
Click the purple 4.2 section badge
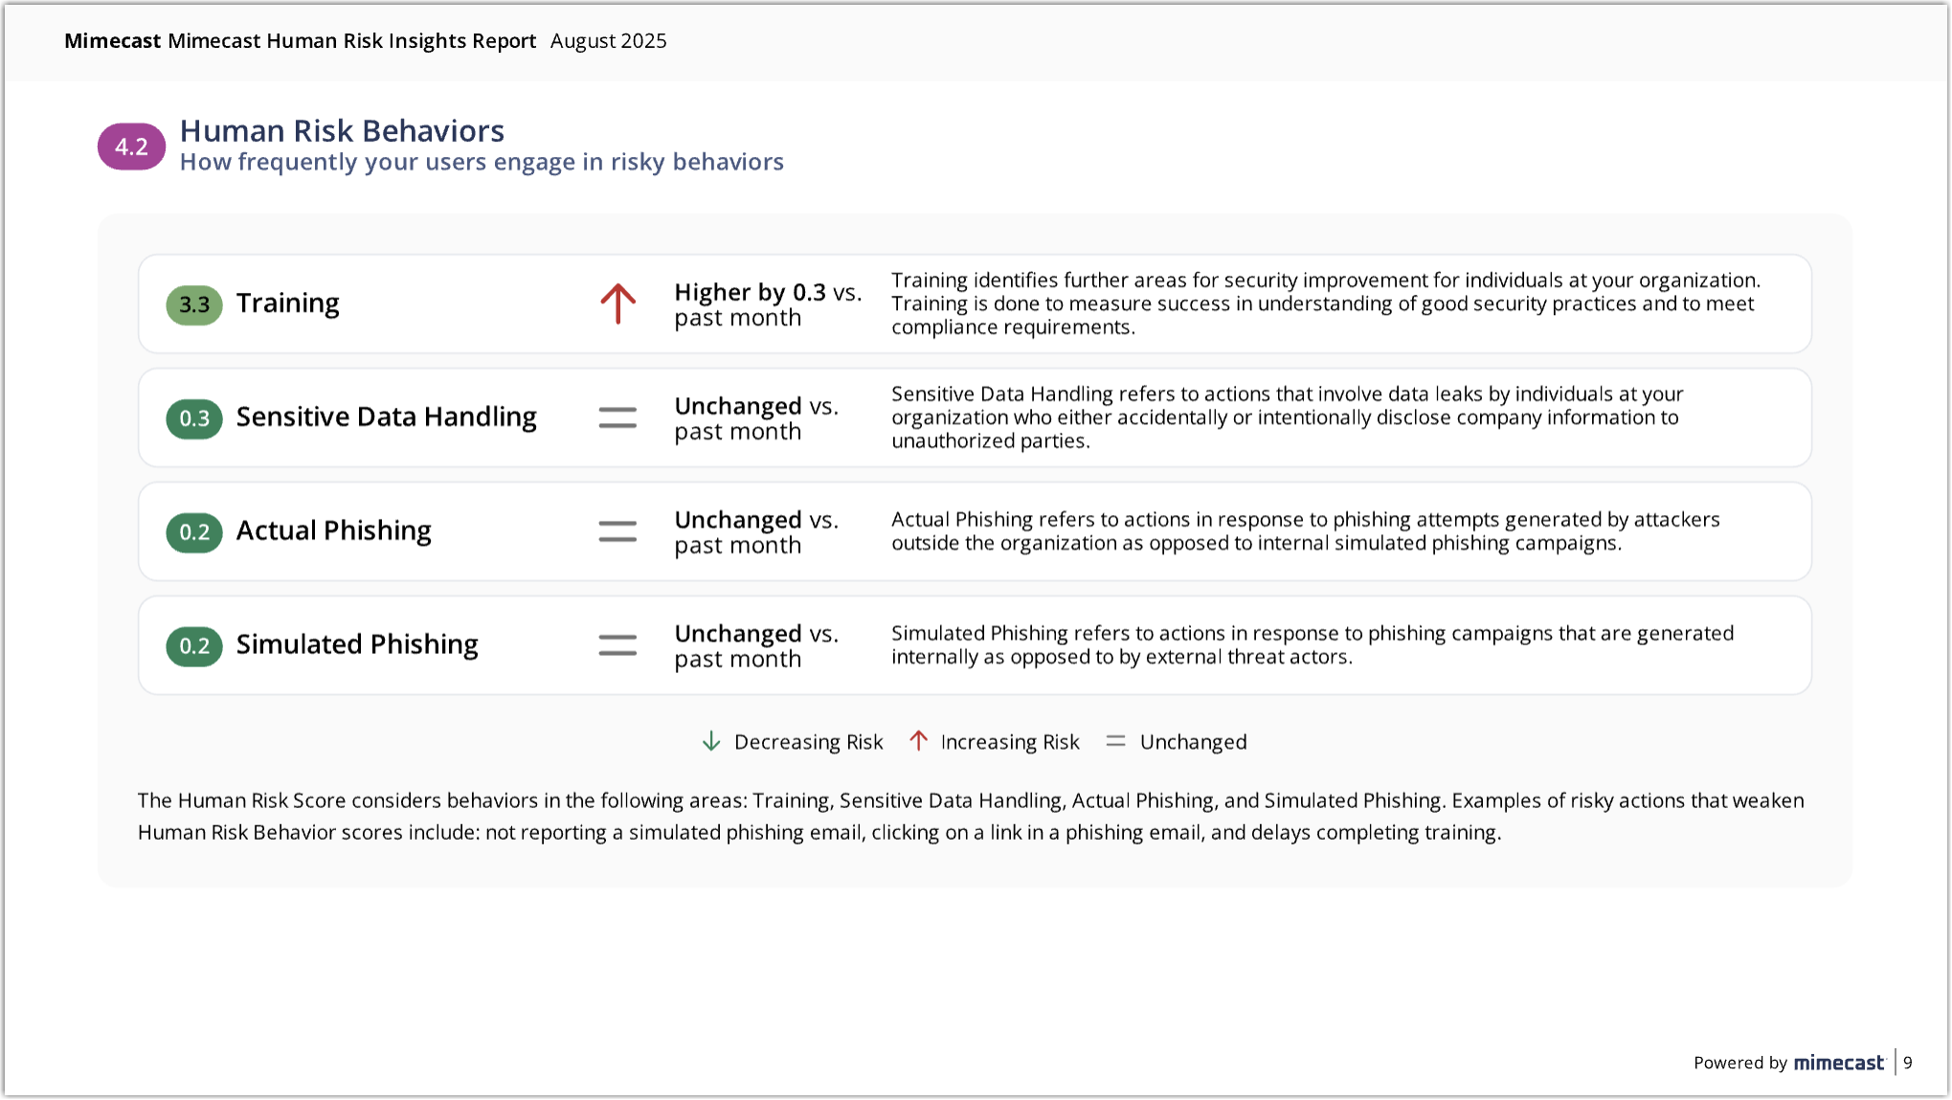click(x=132, y=146)
